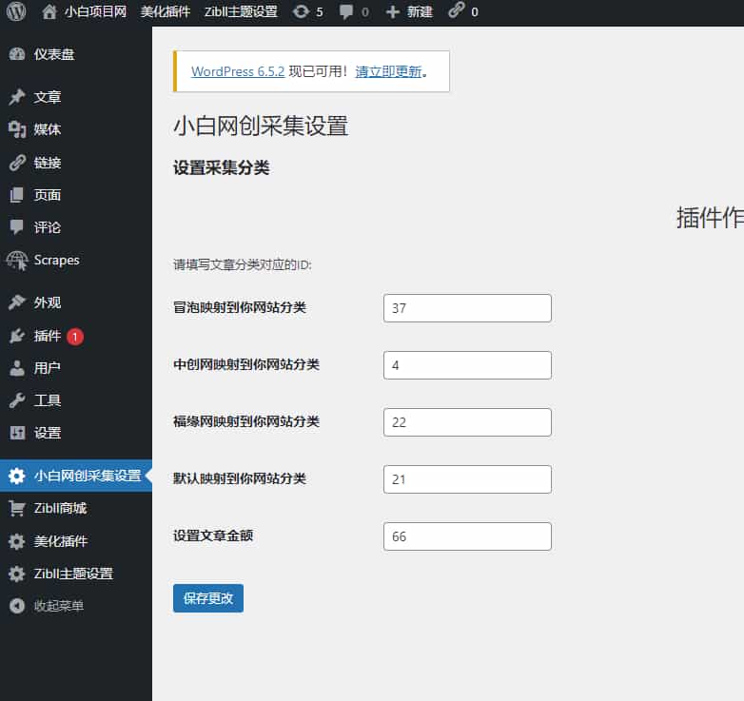Focus the 冒泡映射 category ID field
Image resolution: width=744 pixels, height=701 pixels.
coord(466,308)
